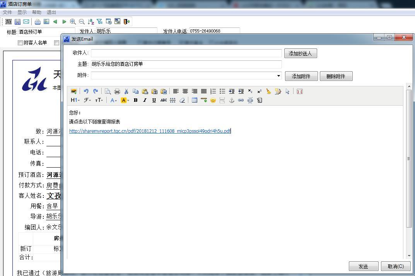This screenshot has height=276, width=415.
Task: Apply subscript formatting
Action: point(250,91)
